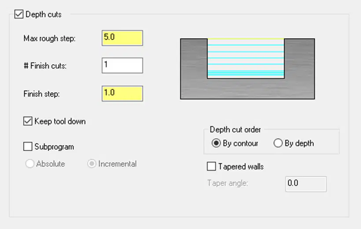Enable the Subprogram checkbox
This screenshot has height=229, width=361.
point(28,147)
